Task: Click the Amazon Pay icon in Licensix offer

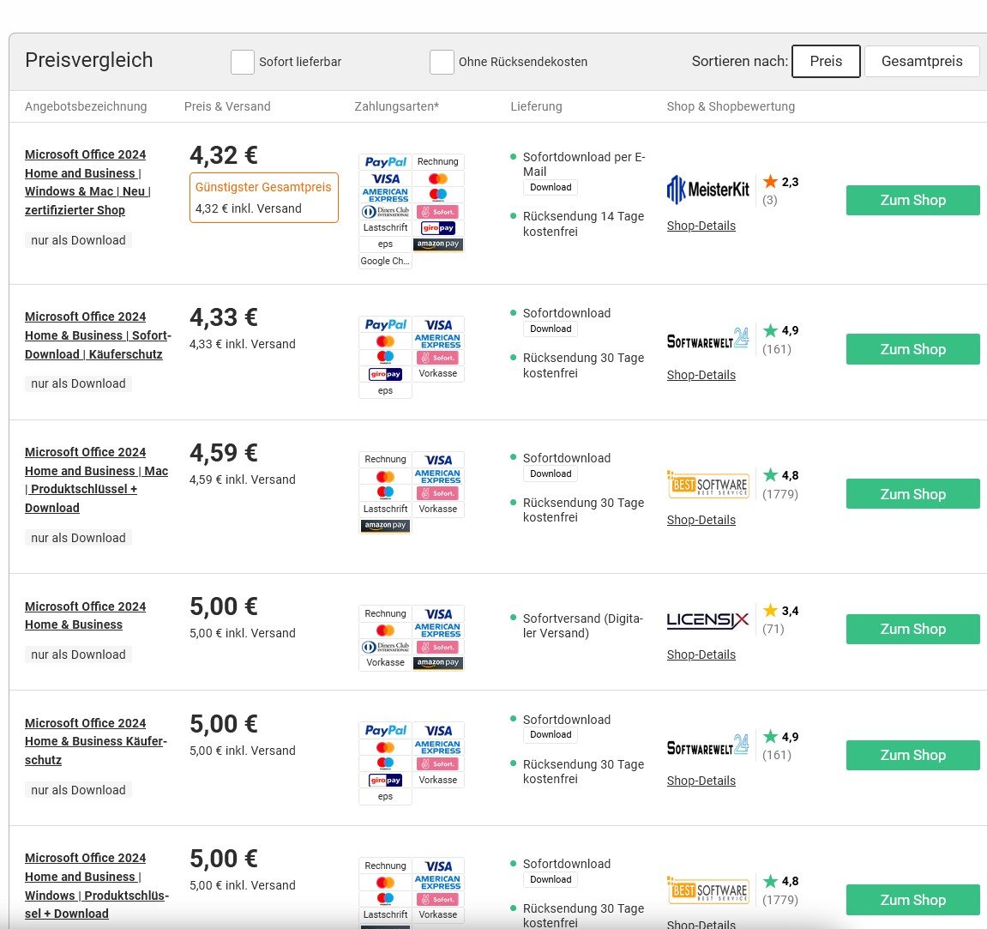Action: click(437, 662)
